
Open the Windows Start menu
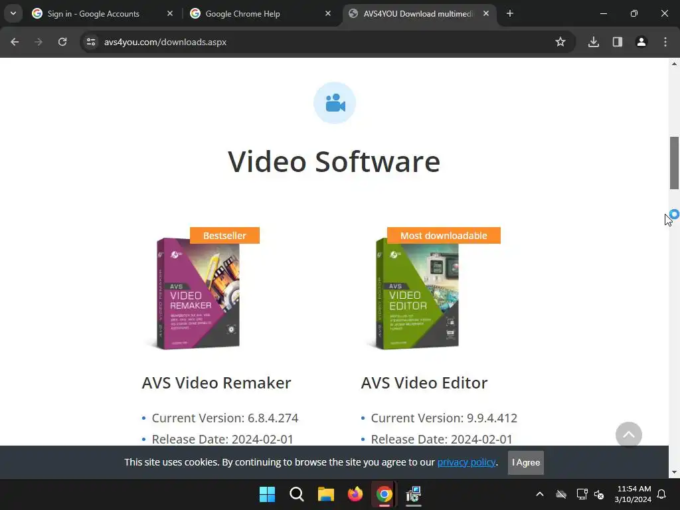click(x=267, y=494)
